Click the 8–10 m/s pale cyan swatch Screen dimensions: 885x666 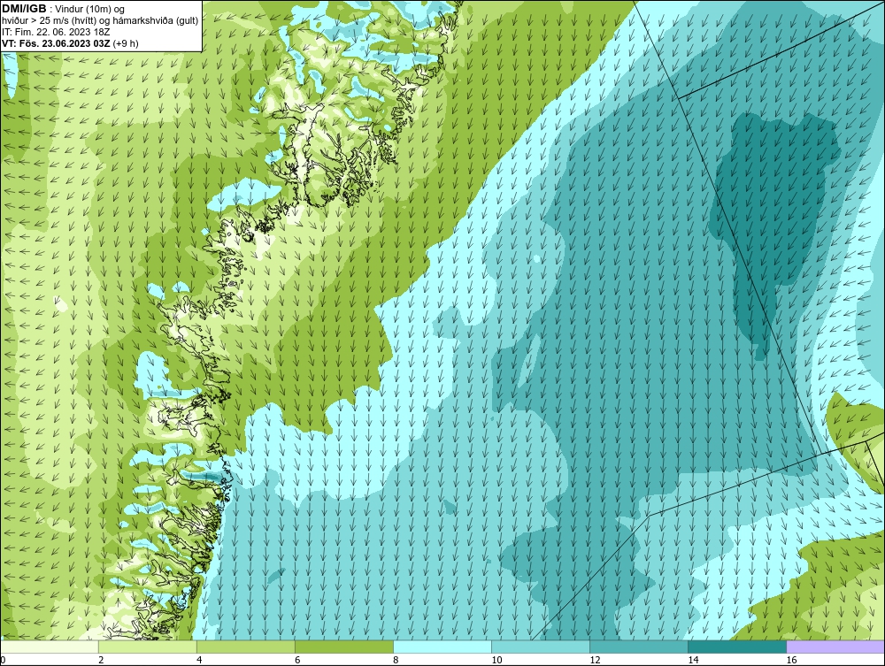(442, 647)
